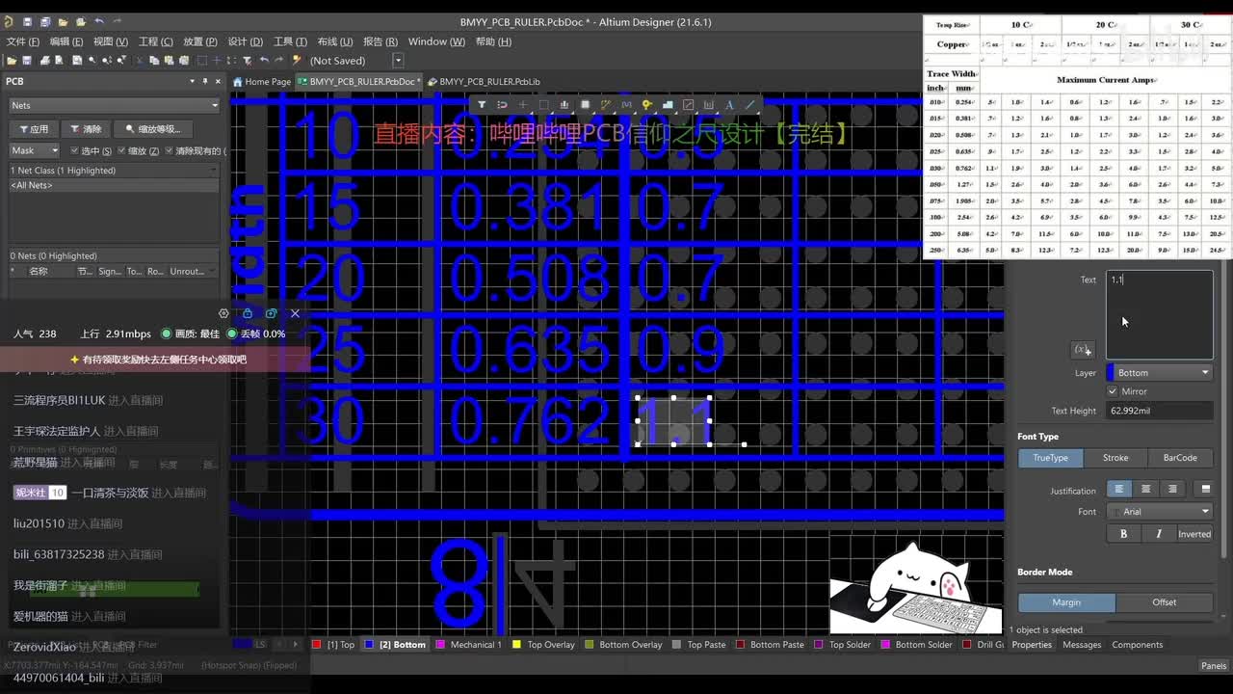Switch to the BMYY_PCB_RULER.PcbLib tab
The height and width of the screenshot is (694, 1233).
click(x=484, y=82)
